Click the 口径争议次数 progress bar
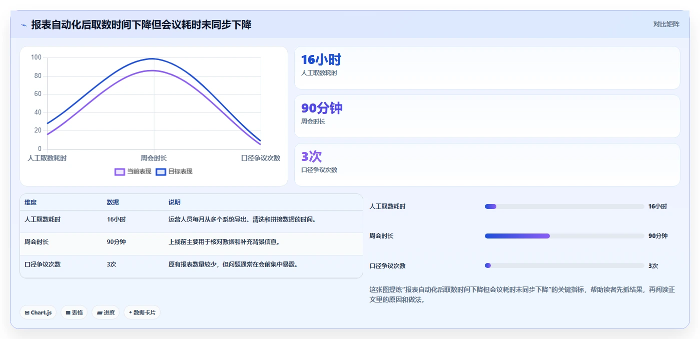 (x=564, y=265)
